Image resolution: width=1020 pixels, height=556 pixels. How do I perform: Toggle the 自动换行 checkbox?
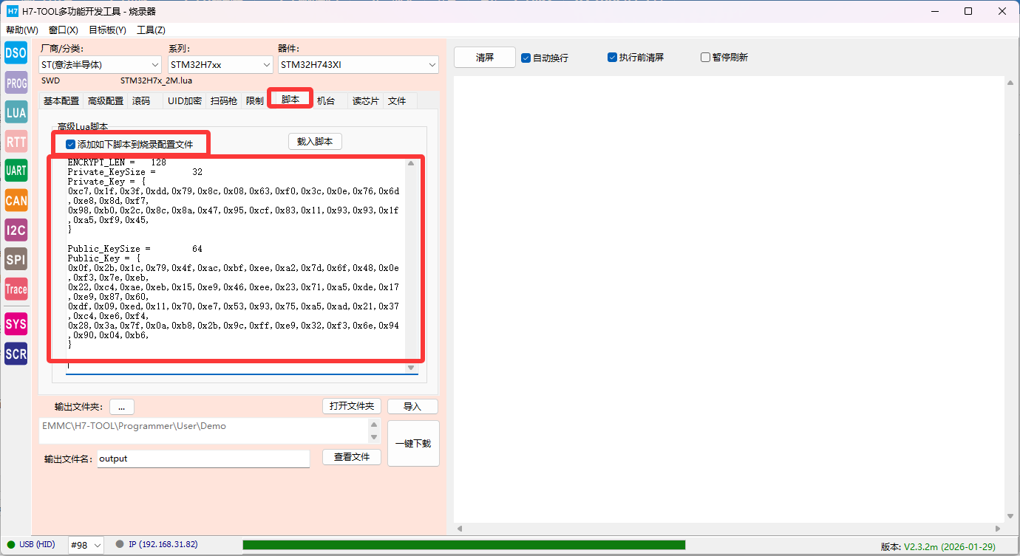point(526,58)
